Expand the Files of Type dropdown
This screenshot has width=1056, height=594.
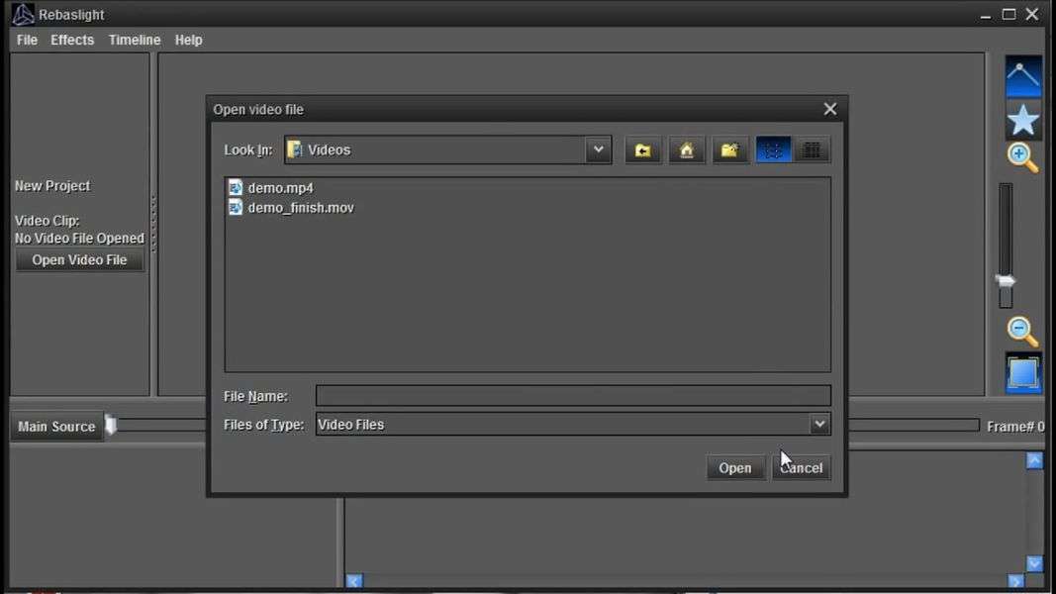pos(818,425)
